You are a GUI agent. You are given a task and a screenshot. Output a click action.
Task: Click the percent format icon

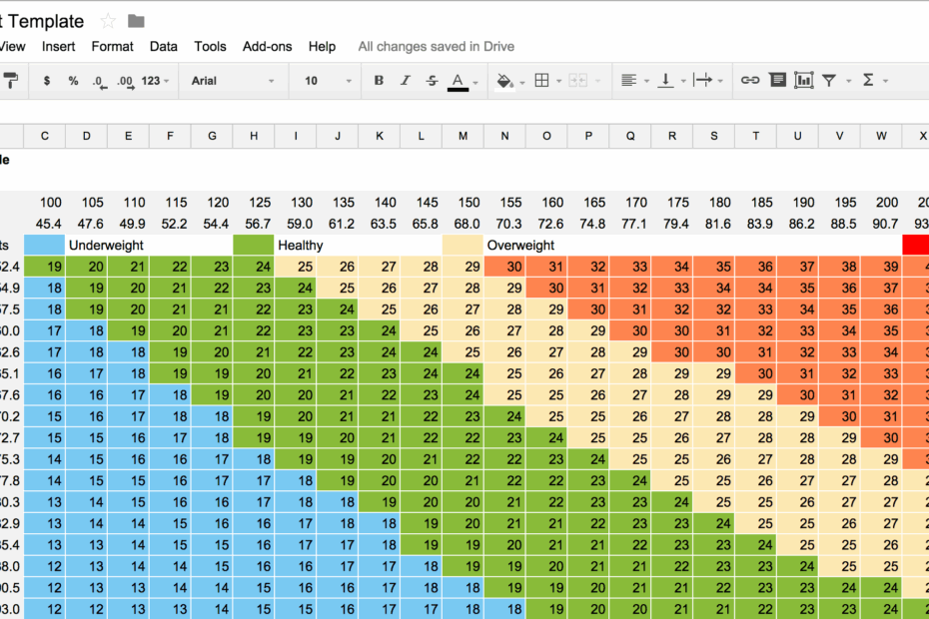pyautogui.click(x=73, y=81)
